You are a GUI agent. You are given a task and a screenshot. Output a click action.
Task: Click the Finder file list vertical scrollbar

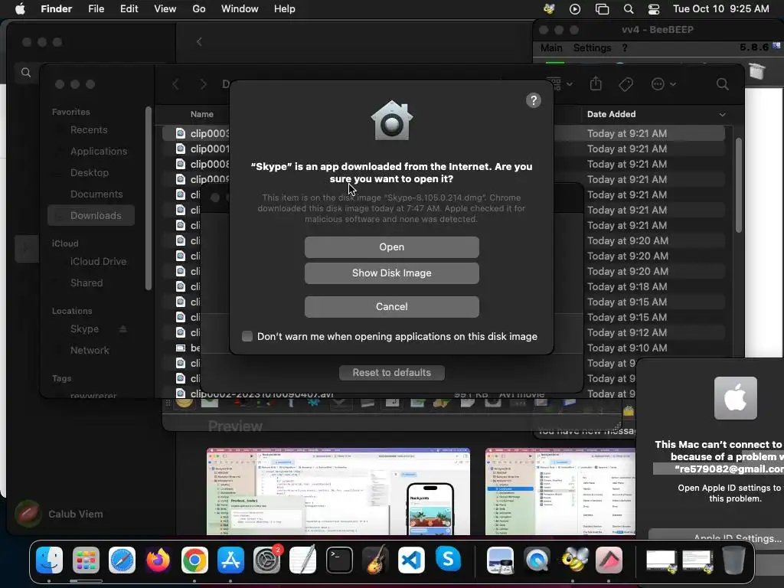coord(739,185)
